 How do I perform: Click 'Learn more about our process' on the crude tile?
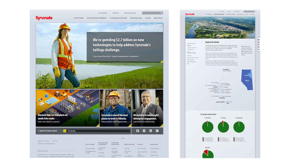pos(49,122)
